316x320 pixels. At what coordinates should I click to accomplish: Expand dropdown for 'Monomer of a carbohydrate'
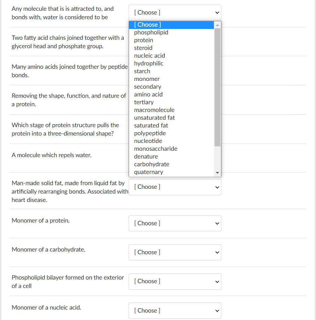pyautogui.click(x=175, y=253)
